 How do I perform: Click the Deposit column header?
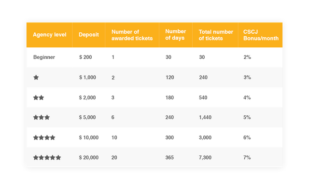coord(89,35)
